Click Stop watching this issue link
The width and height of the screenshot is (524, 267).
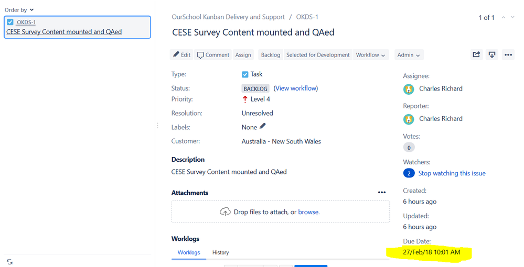pos(452,174)
